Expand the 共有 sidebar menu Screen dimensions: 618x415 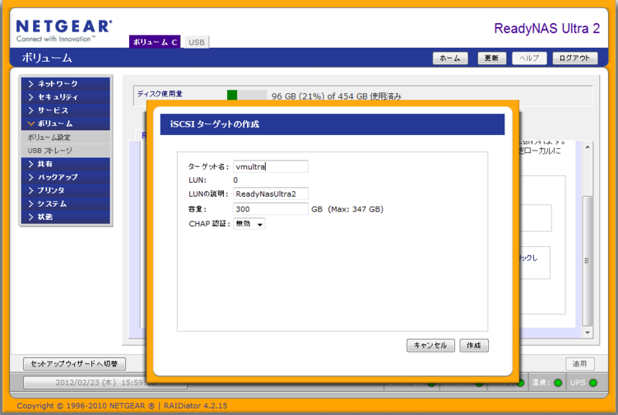[66, 164]
